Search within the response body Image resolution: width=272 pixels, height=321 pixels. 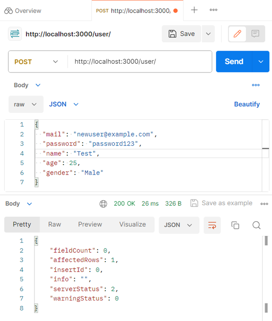click(256, 225)
